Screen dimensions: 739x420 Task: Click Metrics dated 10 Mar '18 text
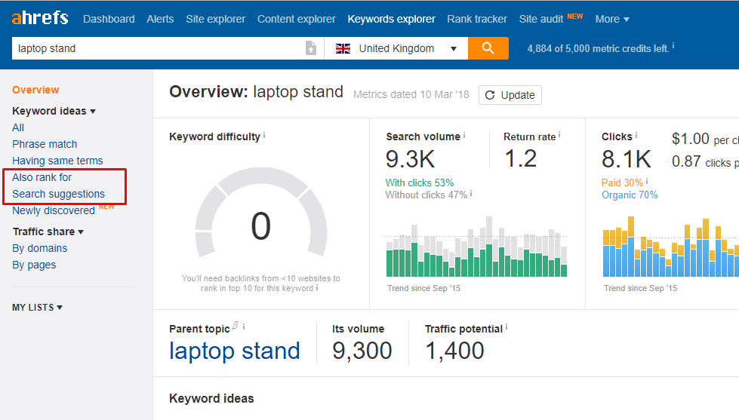tap(411, 95)
